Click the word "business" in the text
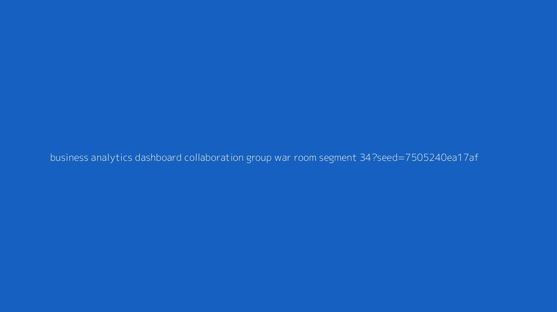Image resolution: width=557 pixels, height=312 pixels. pos(69,157)
